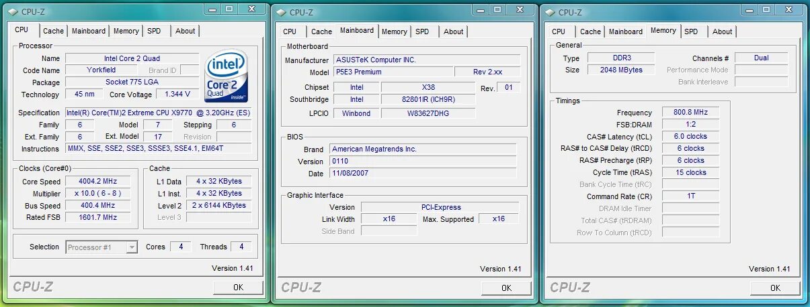Click the CAS# Latency value 6.0 clocks

click(691, 137)
